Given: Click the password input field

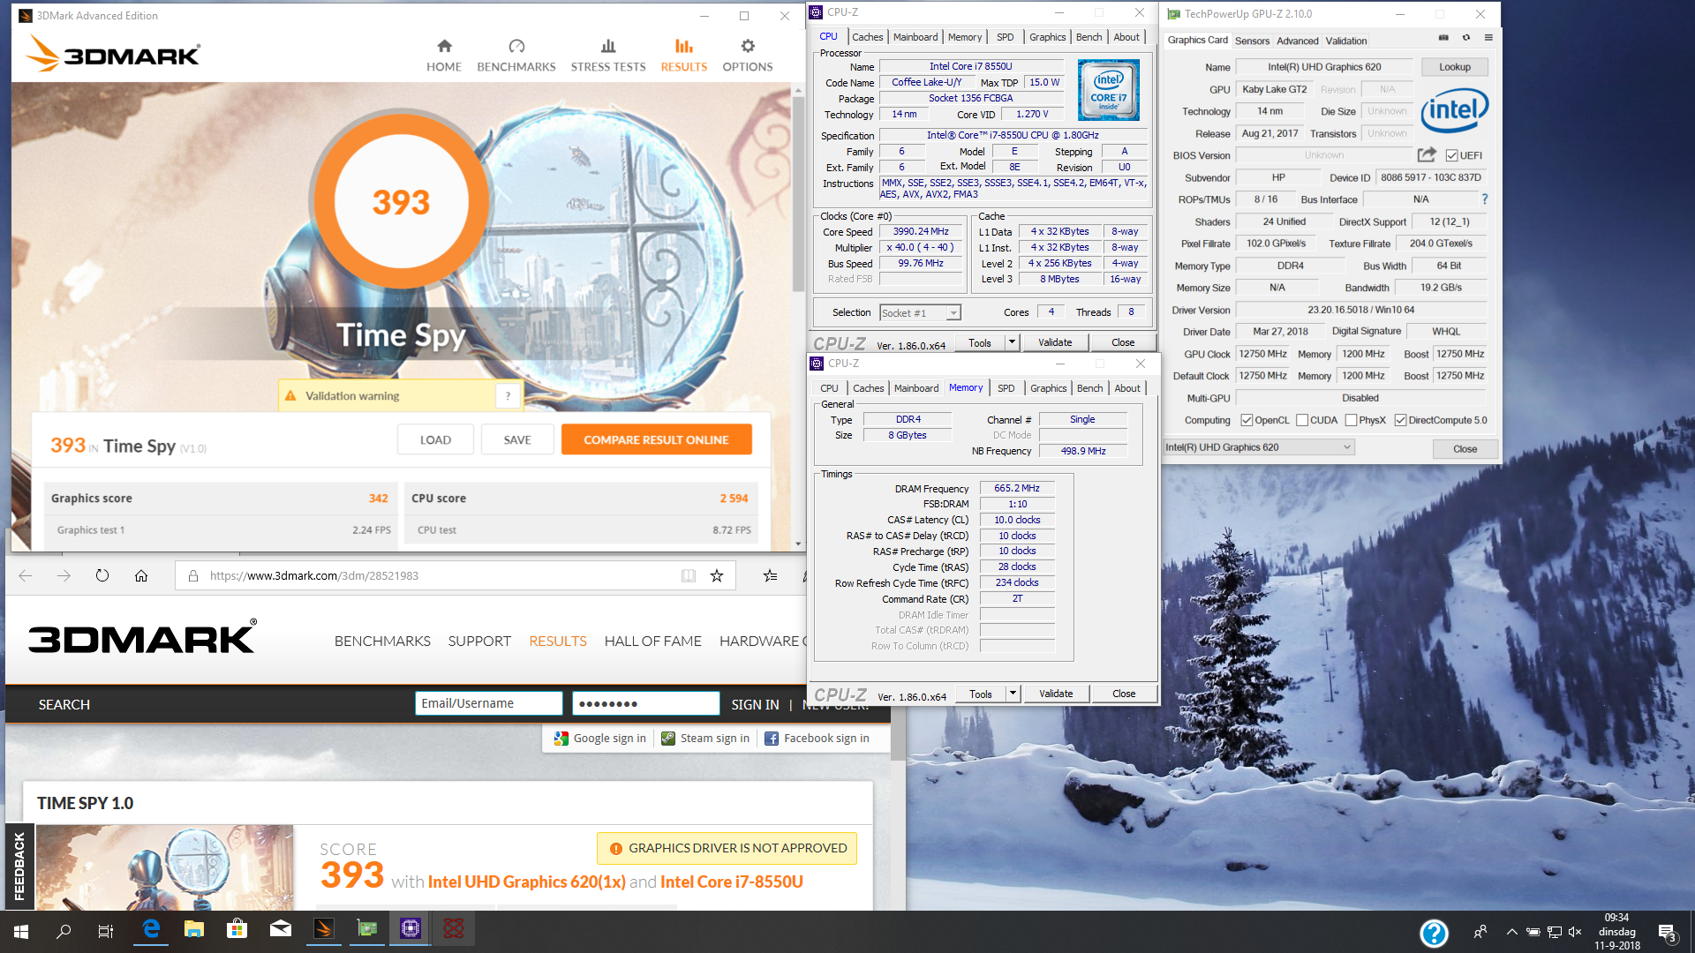Looking at the screenshot, I should [645, 703].
